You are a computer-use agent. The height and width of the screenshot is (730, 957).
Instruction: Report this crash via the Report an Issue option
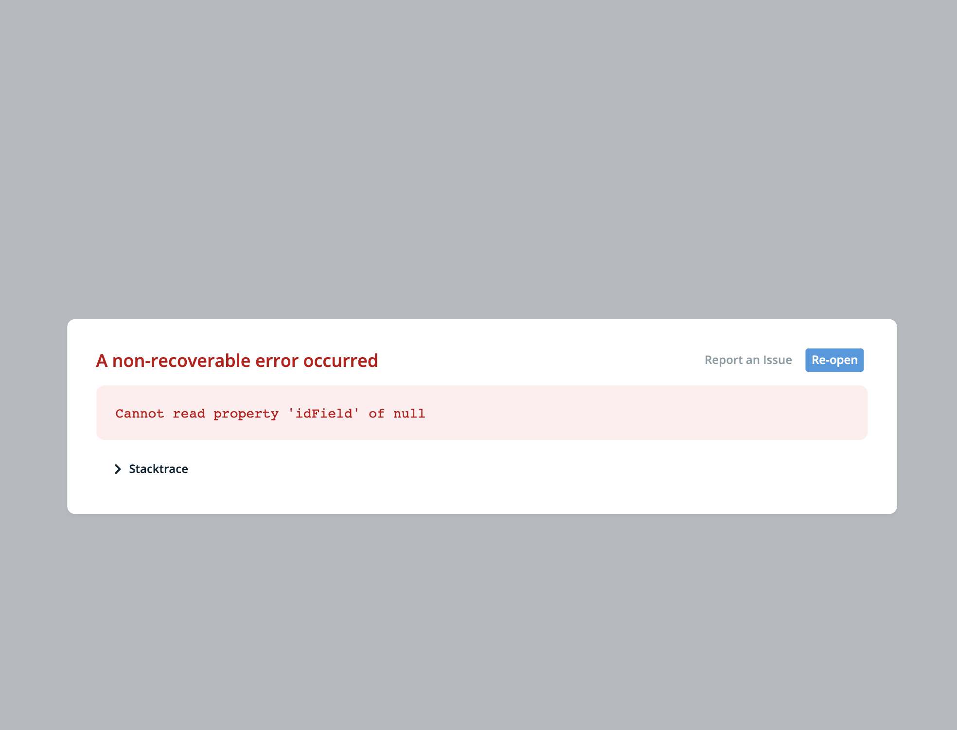pos(748,360)
